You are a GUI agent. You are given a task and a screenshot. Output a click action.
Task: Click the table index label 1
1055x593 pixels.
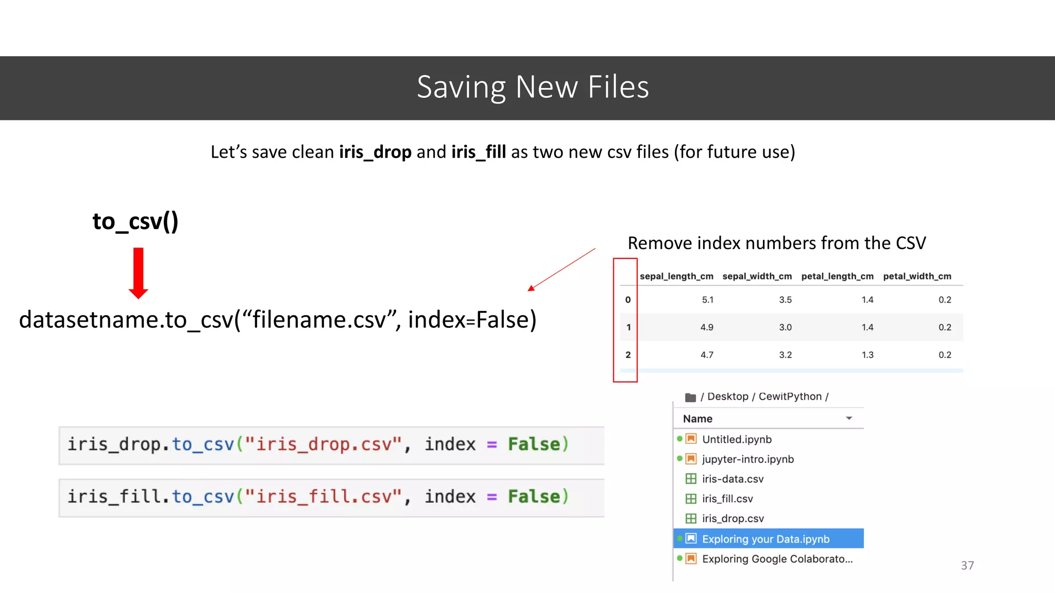click(x=628, y=327)
